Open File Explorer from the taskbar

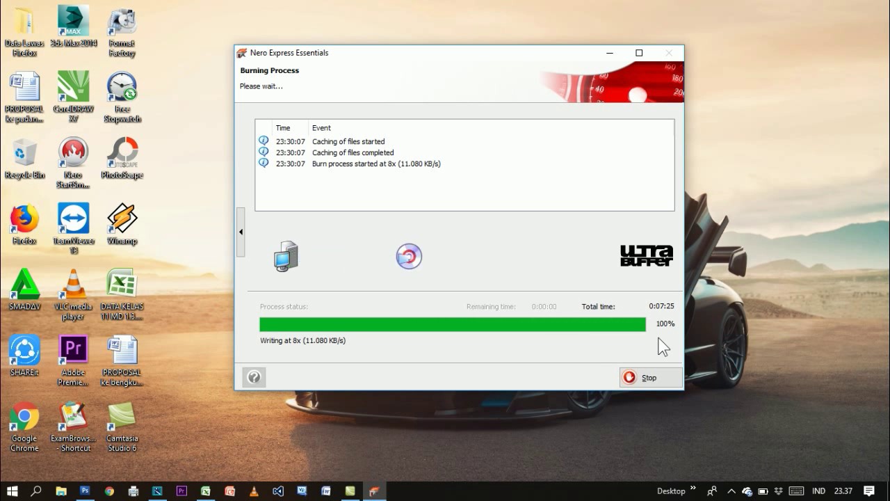pos(60,491)
